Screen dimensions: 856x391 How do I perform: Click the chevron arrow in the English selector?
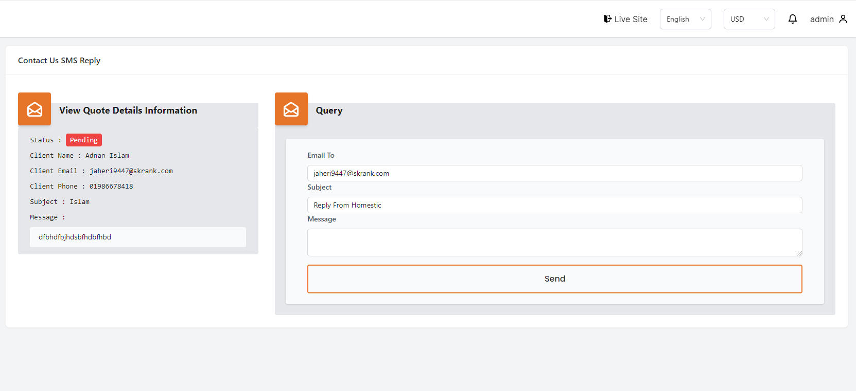point(702,19)
